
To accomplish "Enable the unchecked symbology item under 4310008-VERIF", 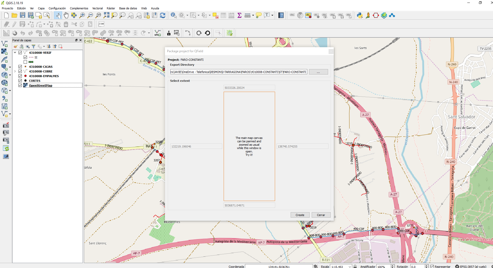I will click(x=25, y=62).
